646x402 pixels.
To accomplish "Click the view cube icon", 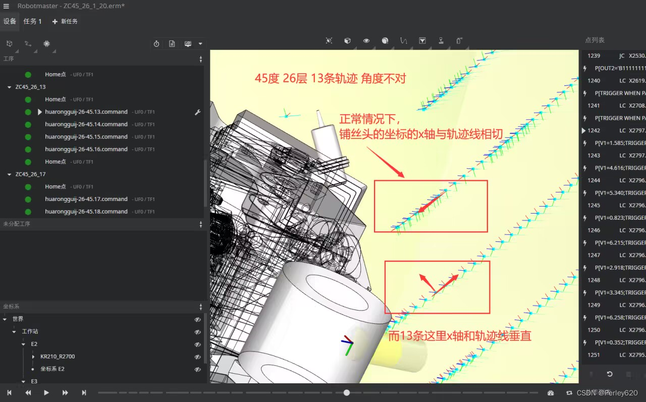I will pyautogui.click(x=347, y=41).
